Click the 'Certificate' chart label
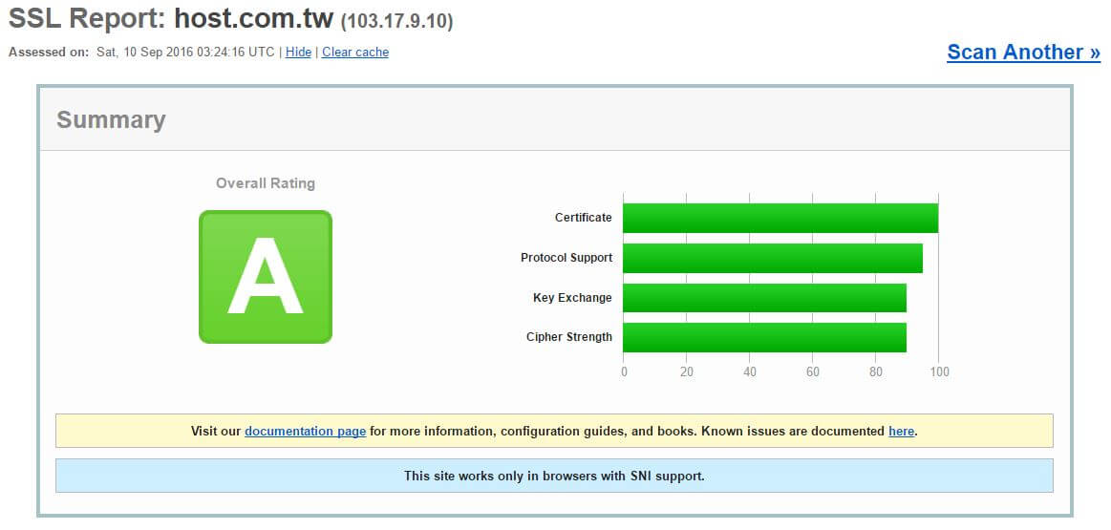 [583, 218]
